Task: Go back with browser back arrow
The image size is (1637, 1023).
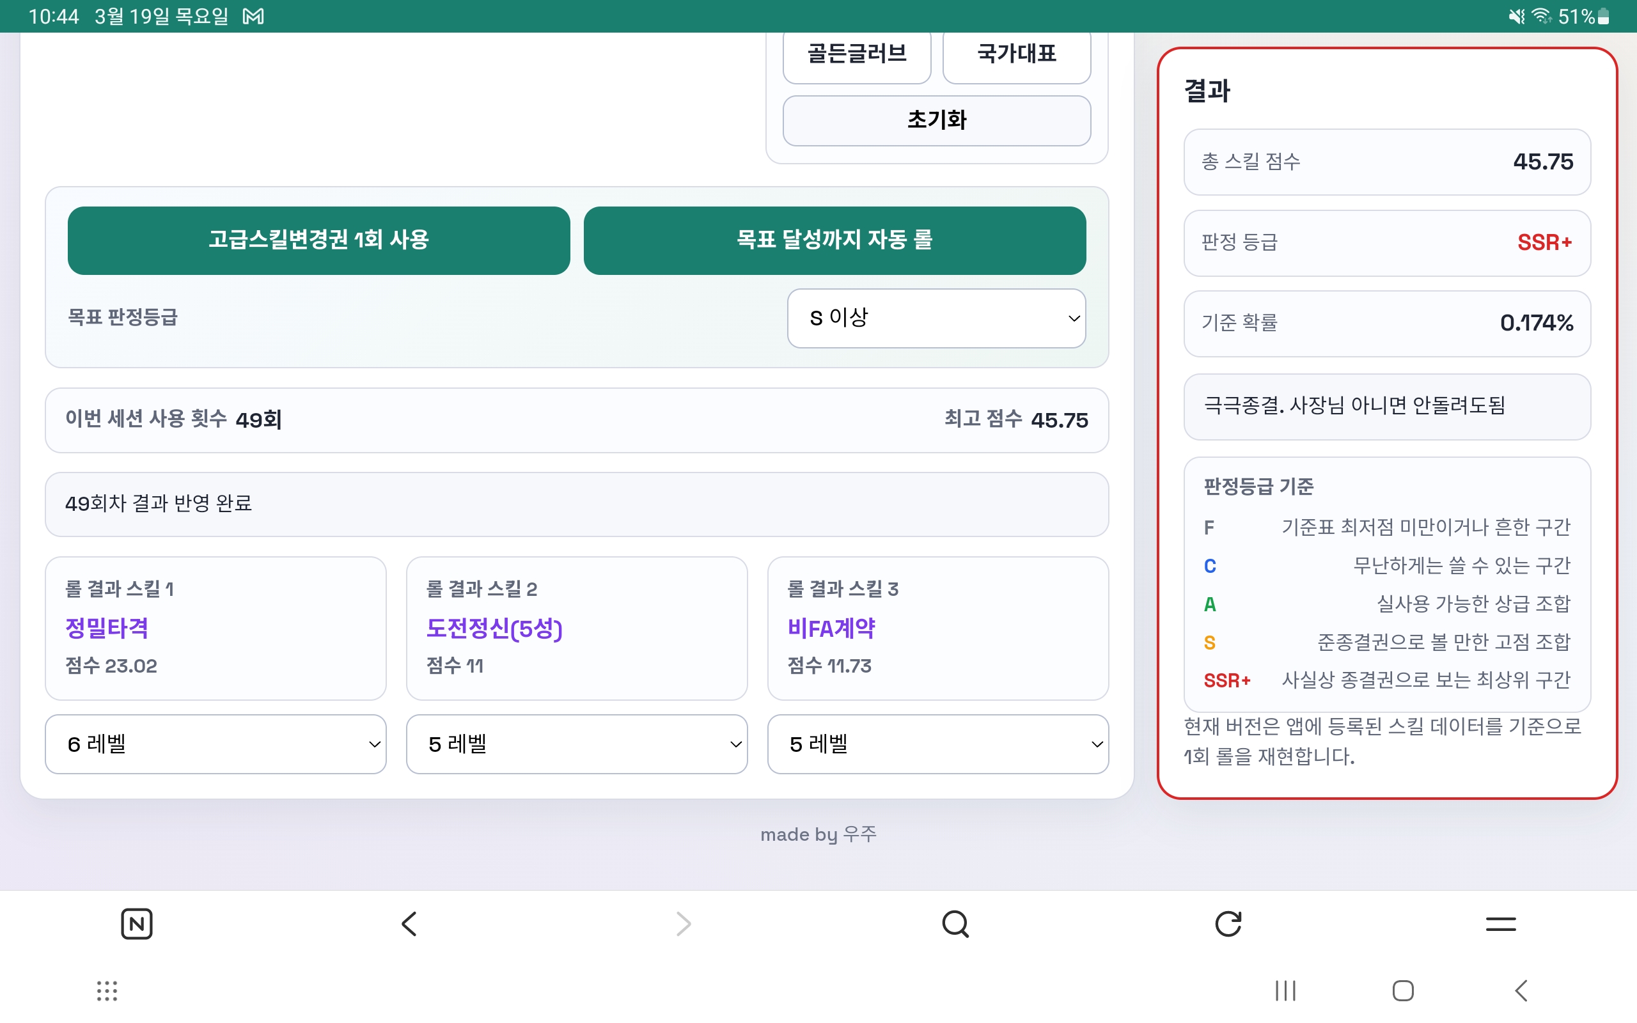Action: [x=409, y=923]
